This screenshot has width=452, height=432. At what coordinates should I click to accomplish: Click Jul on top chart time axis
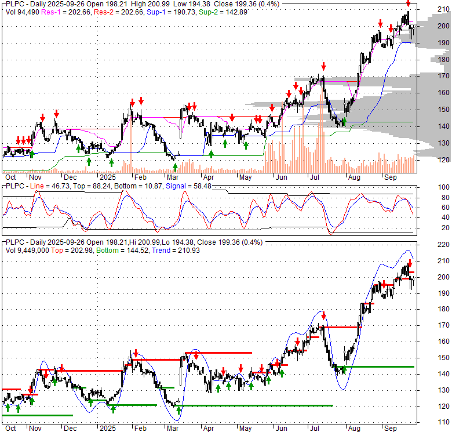coord(314,177)
